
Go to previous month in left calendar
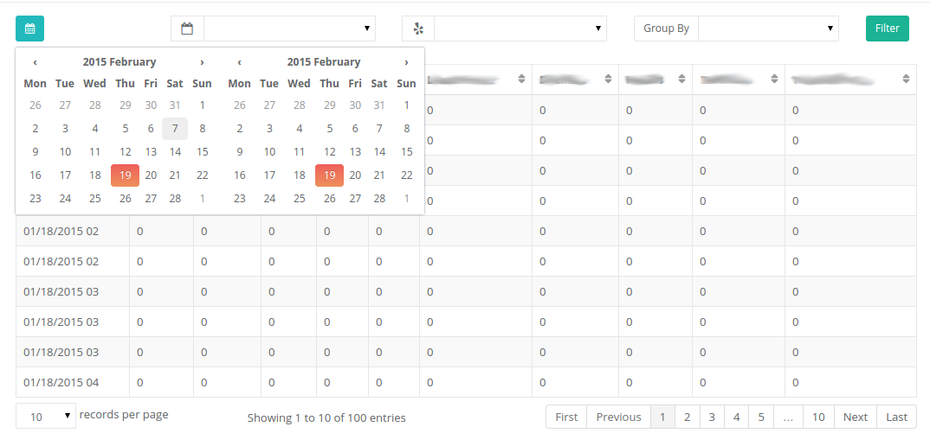click(x=35, y=62)
